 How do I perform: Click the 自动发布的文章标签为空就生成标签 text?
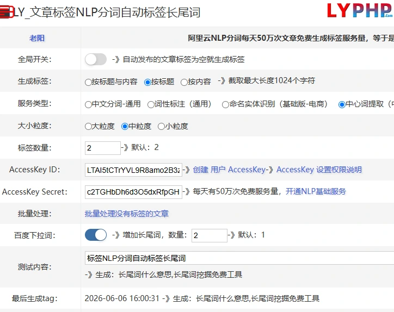(184, 60)
